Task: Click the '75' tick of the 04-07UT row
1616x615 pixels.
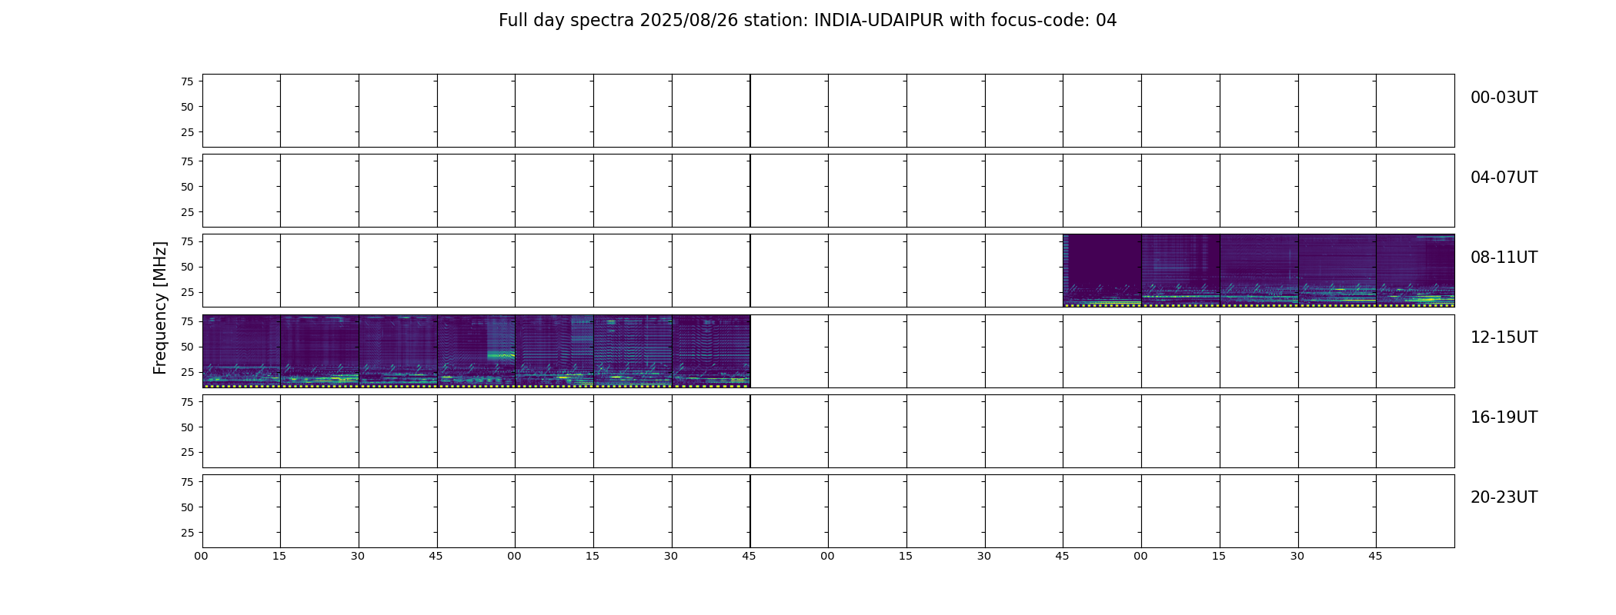Action: coord(187,161)
